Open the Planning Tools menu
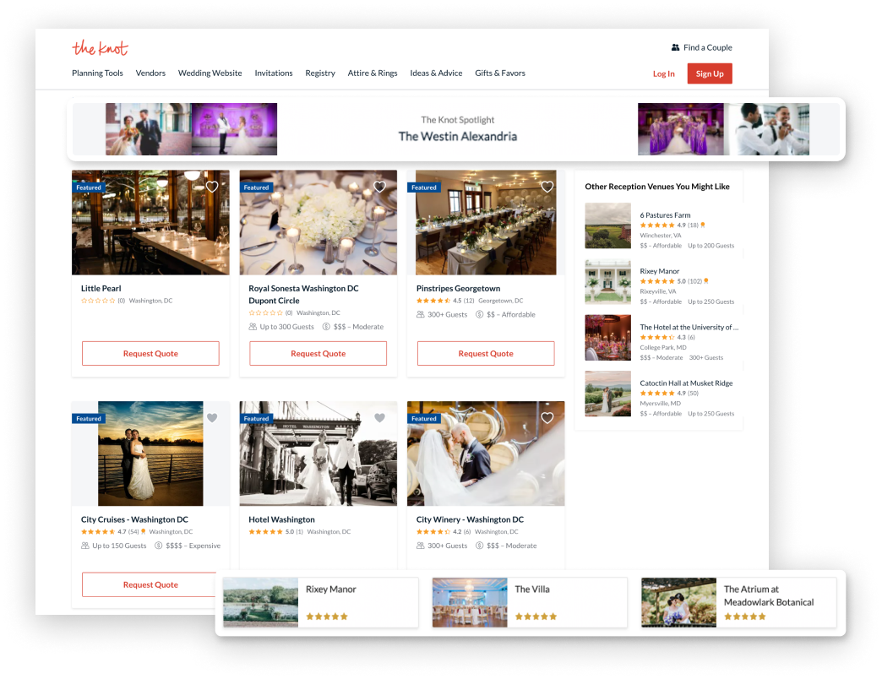 click(x=97, y=73)
